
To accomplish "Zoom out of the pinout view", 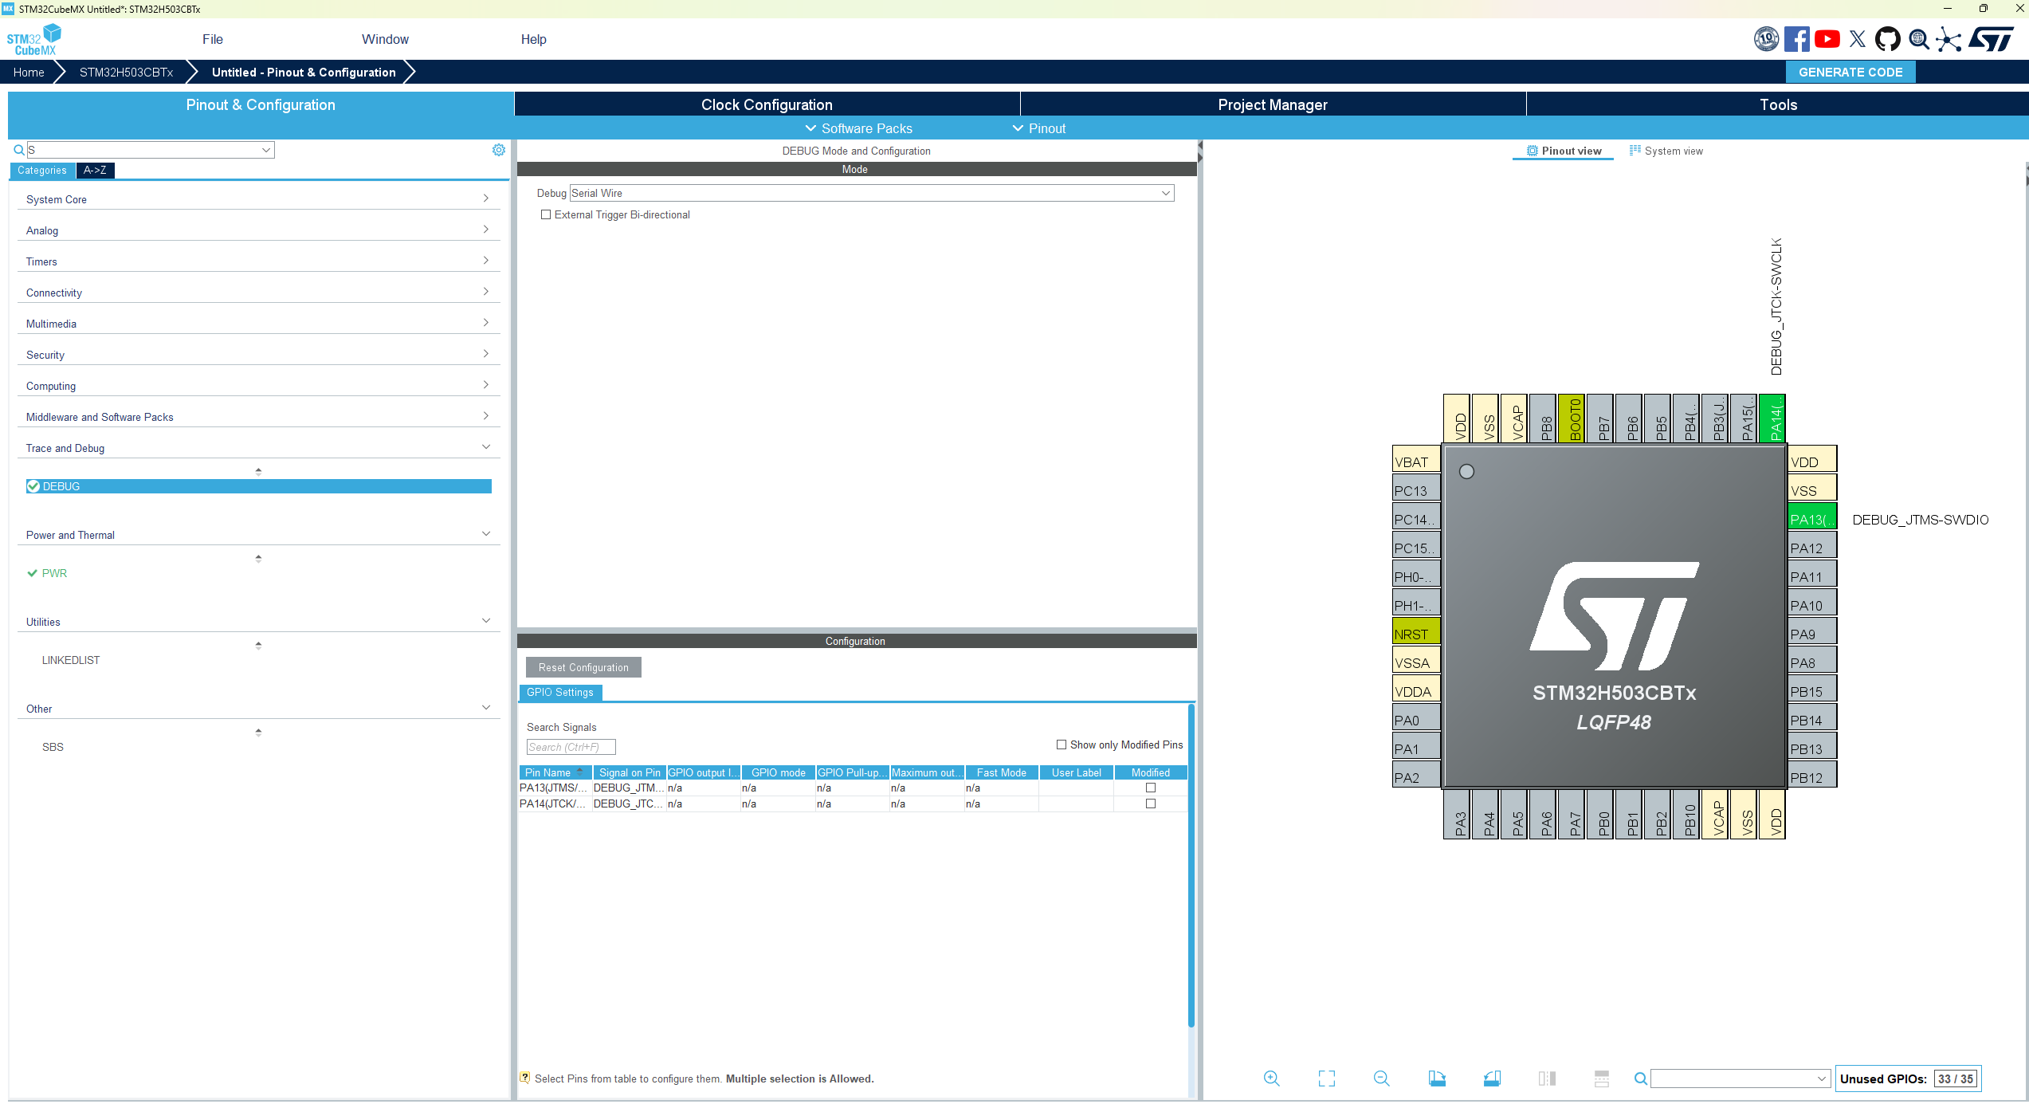I will coord(1381,1078).
